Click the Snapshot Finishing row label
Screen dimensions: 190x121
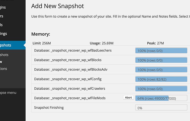tap(49, 108)
